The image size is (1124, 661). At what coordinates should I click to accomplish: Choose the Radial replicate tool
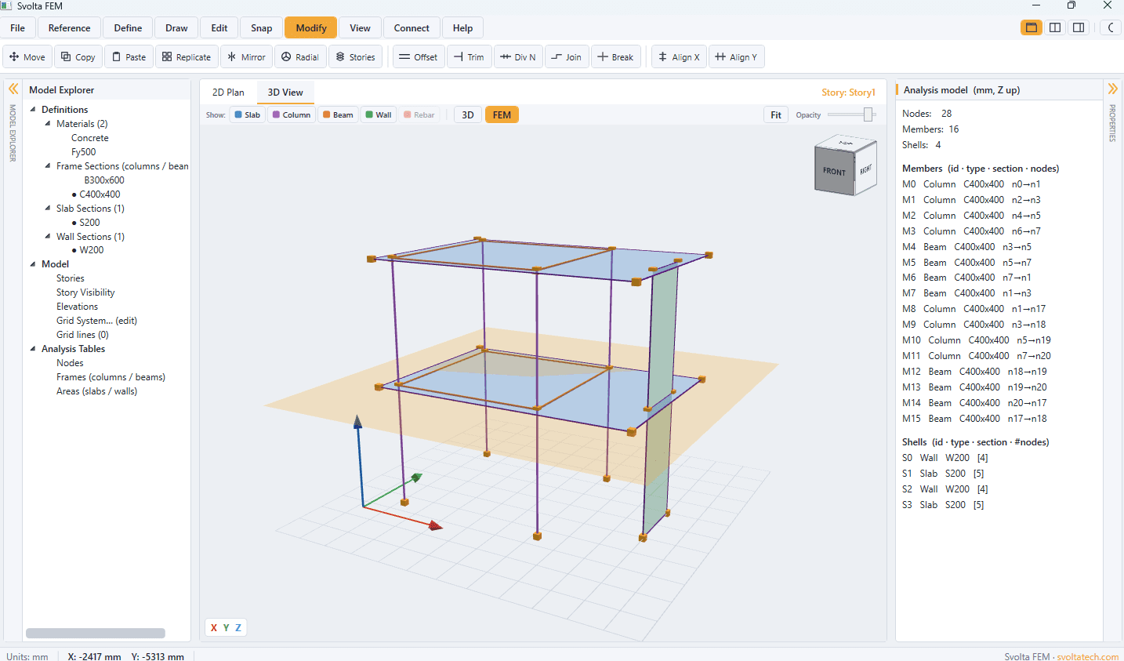pyautogui.click(x=300, y=57)
